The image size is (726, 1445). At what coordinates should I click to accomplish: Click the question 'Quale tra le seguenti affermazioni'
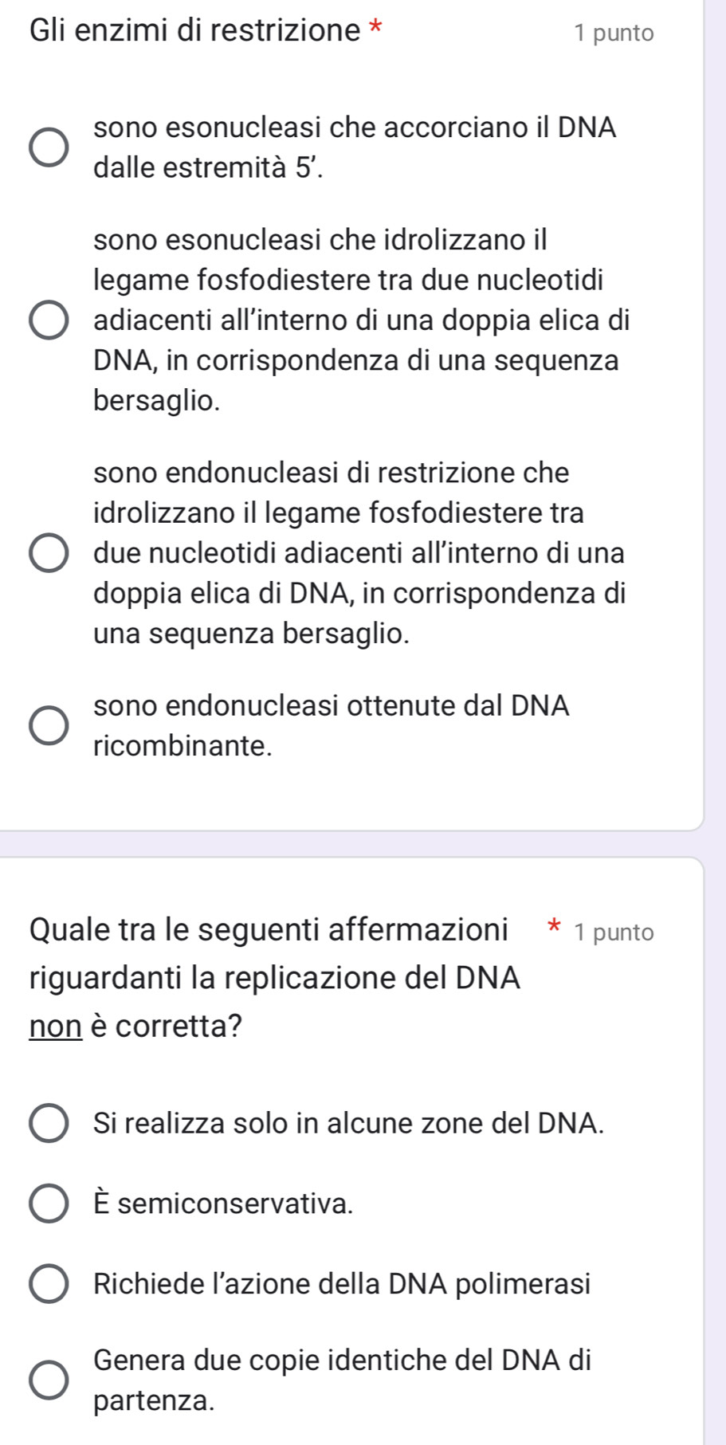pyautogui.click(x=269, y=929)
